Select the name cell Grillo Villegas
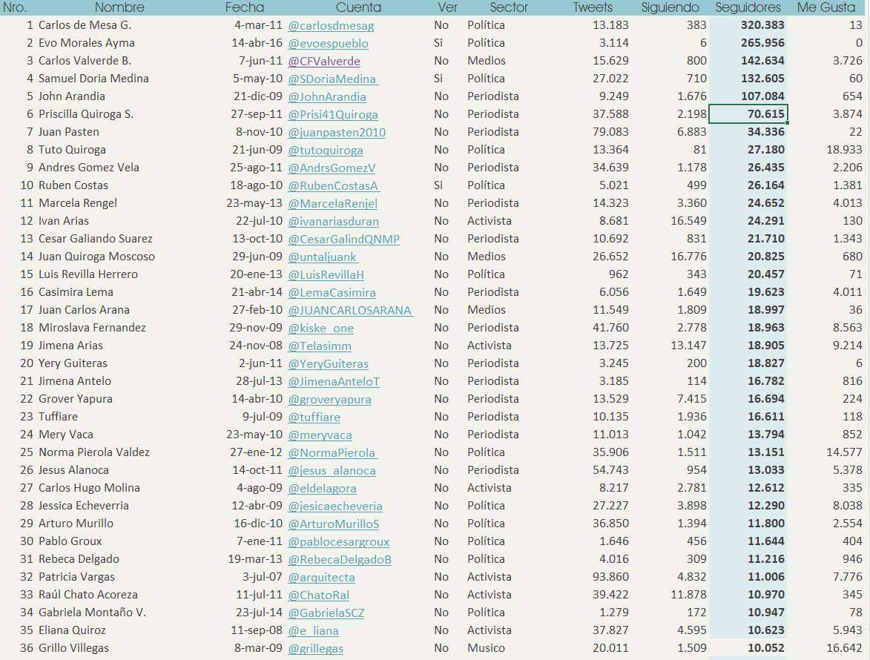Screen dimensions: 870x660 coord(73,648)
